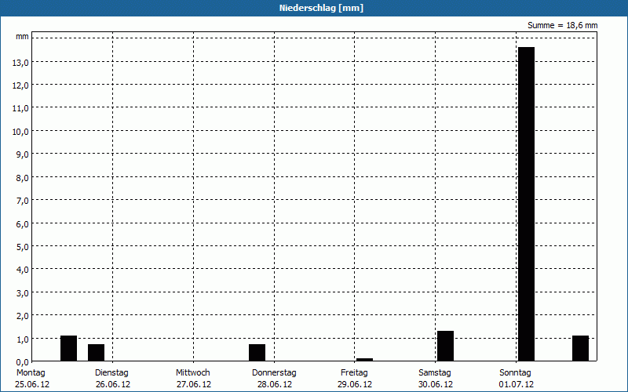Click the date 01.07.12
The image size is (628, 392).
517,384
